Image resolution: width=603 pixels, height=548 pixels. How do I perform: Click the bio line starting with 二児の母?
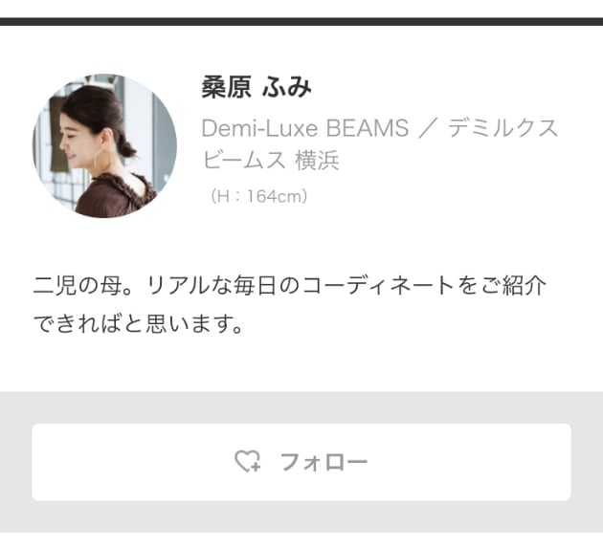tap(290, 285)
